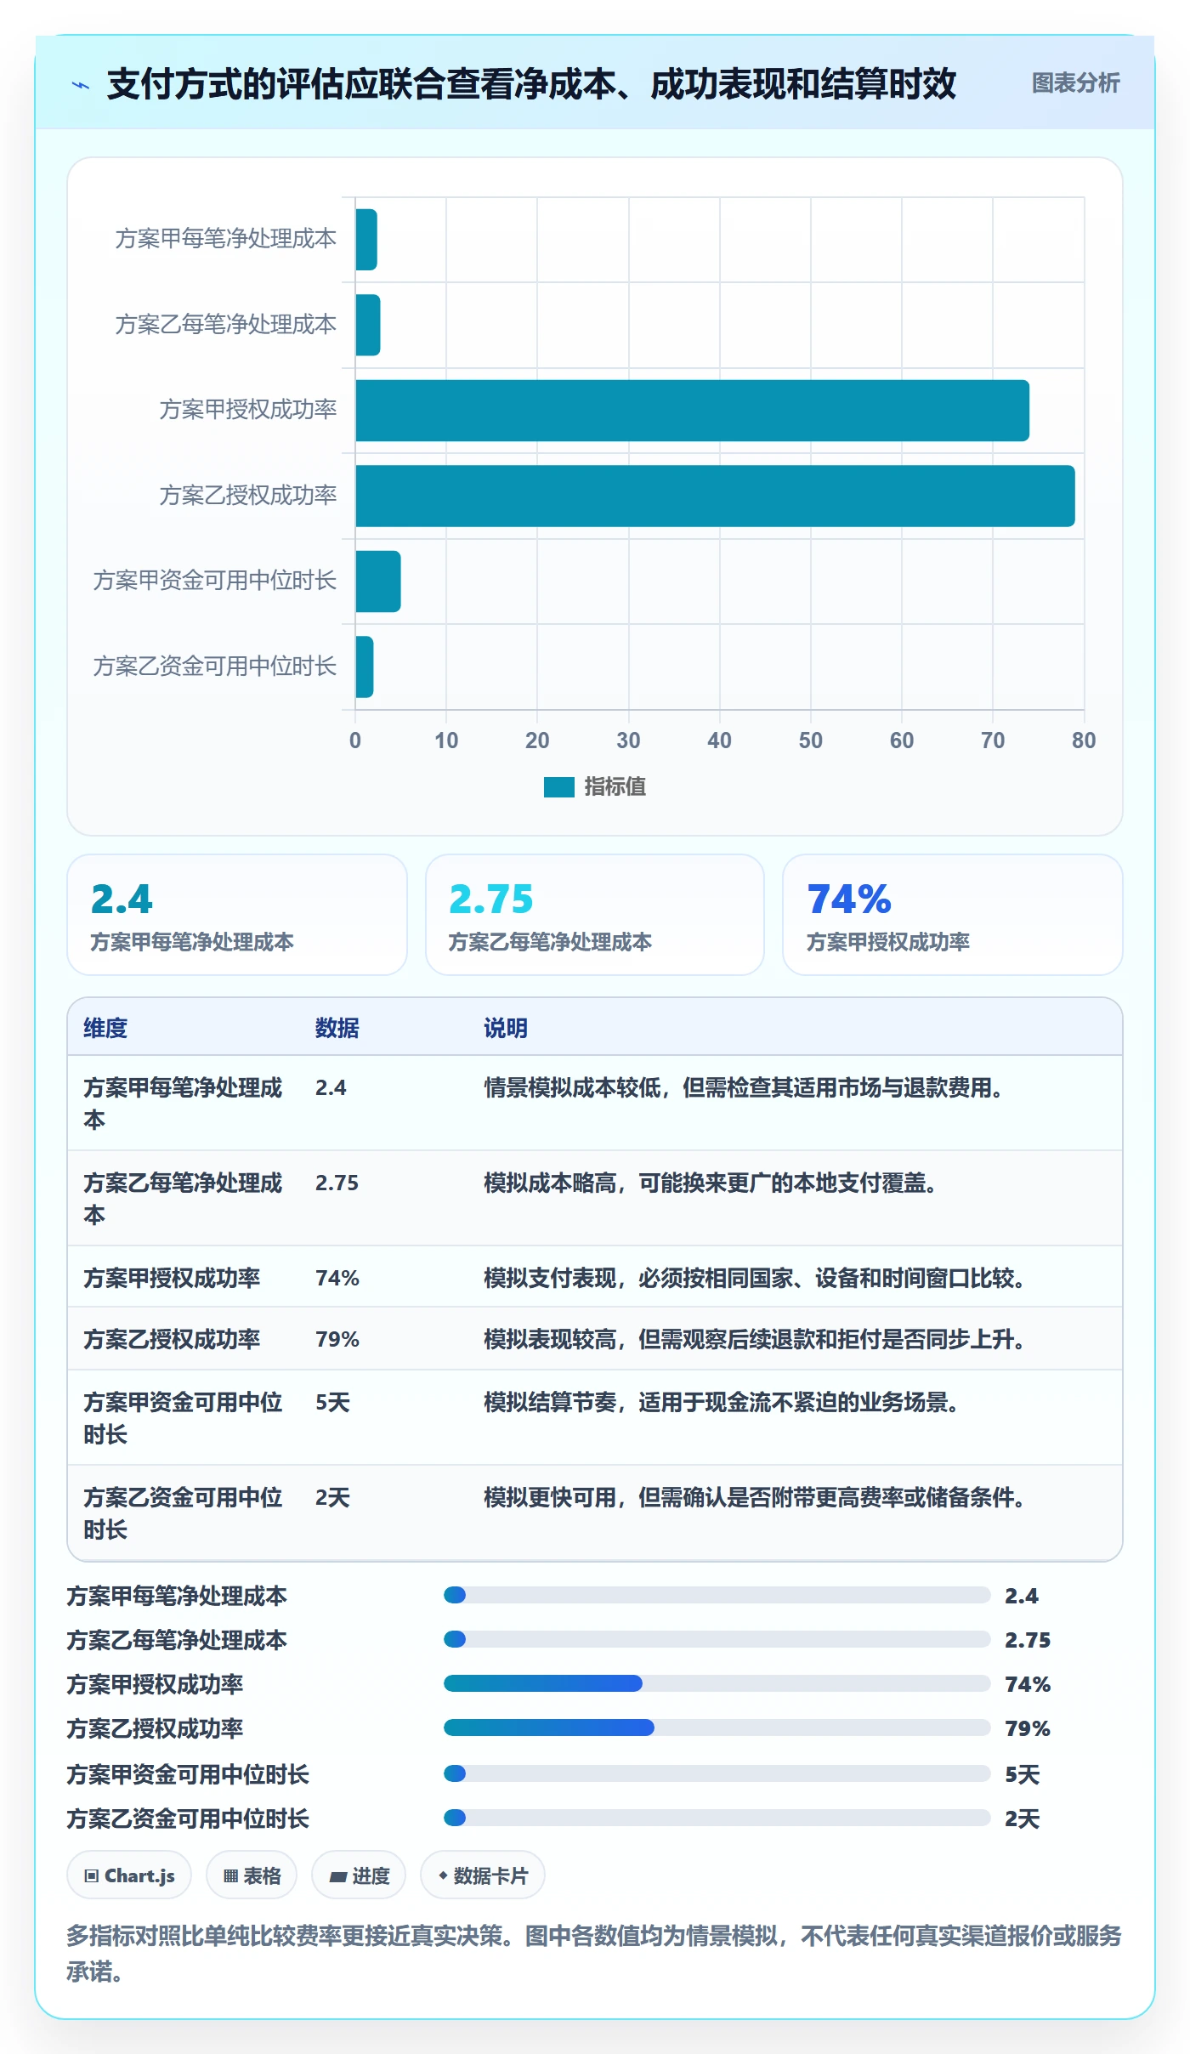This screenshot has width=1190, height=2054.
Task: Click the progress bar valued 5天
Action: coord(717,1773)
